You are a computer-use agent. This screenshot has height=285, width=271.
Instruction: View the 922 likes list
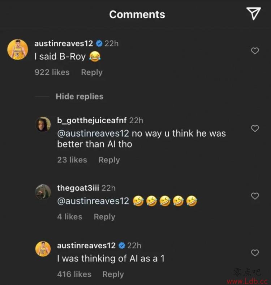coord(52,72)
